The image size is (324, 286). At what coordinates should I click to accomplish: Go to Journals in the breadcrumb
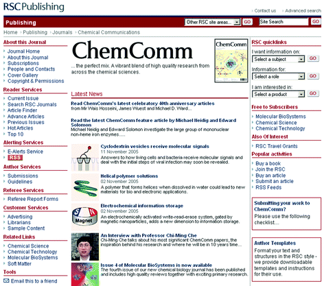(62, 32)
